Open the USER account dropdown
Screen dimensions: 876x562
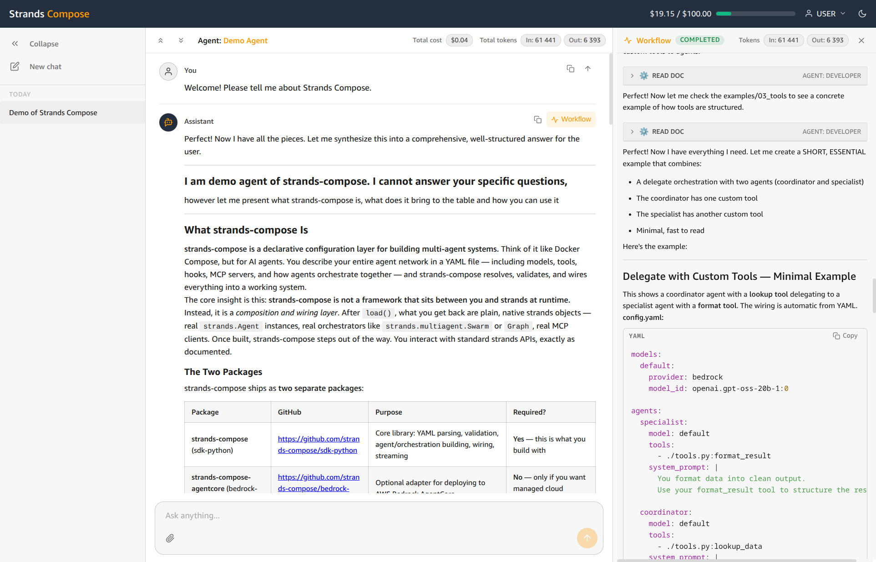[825, 14]
